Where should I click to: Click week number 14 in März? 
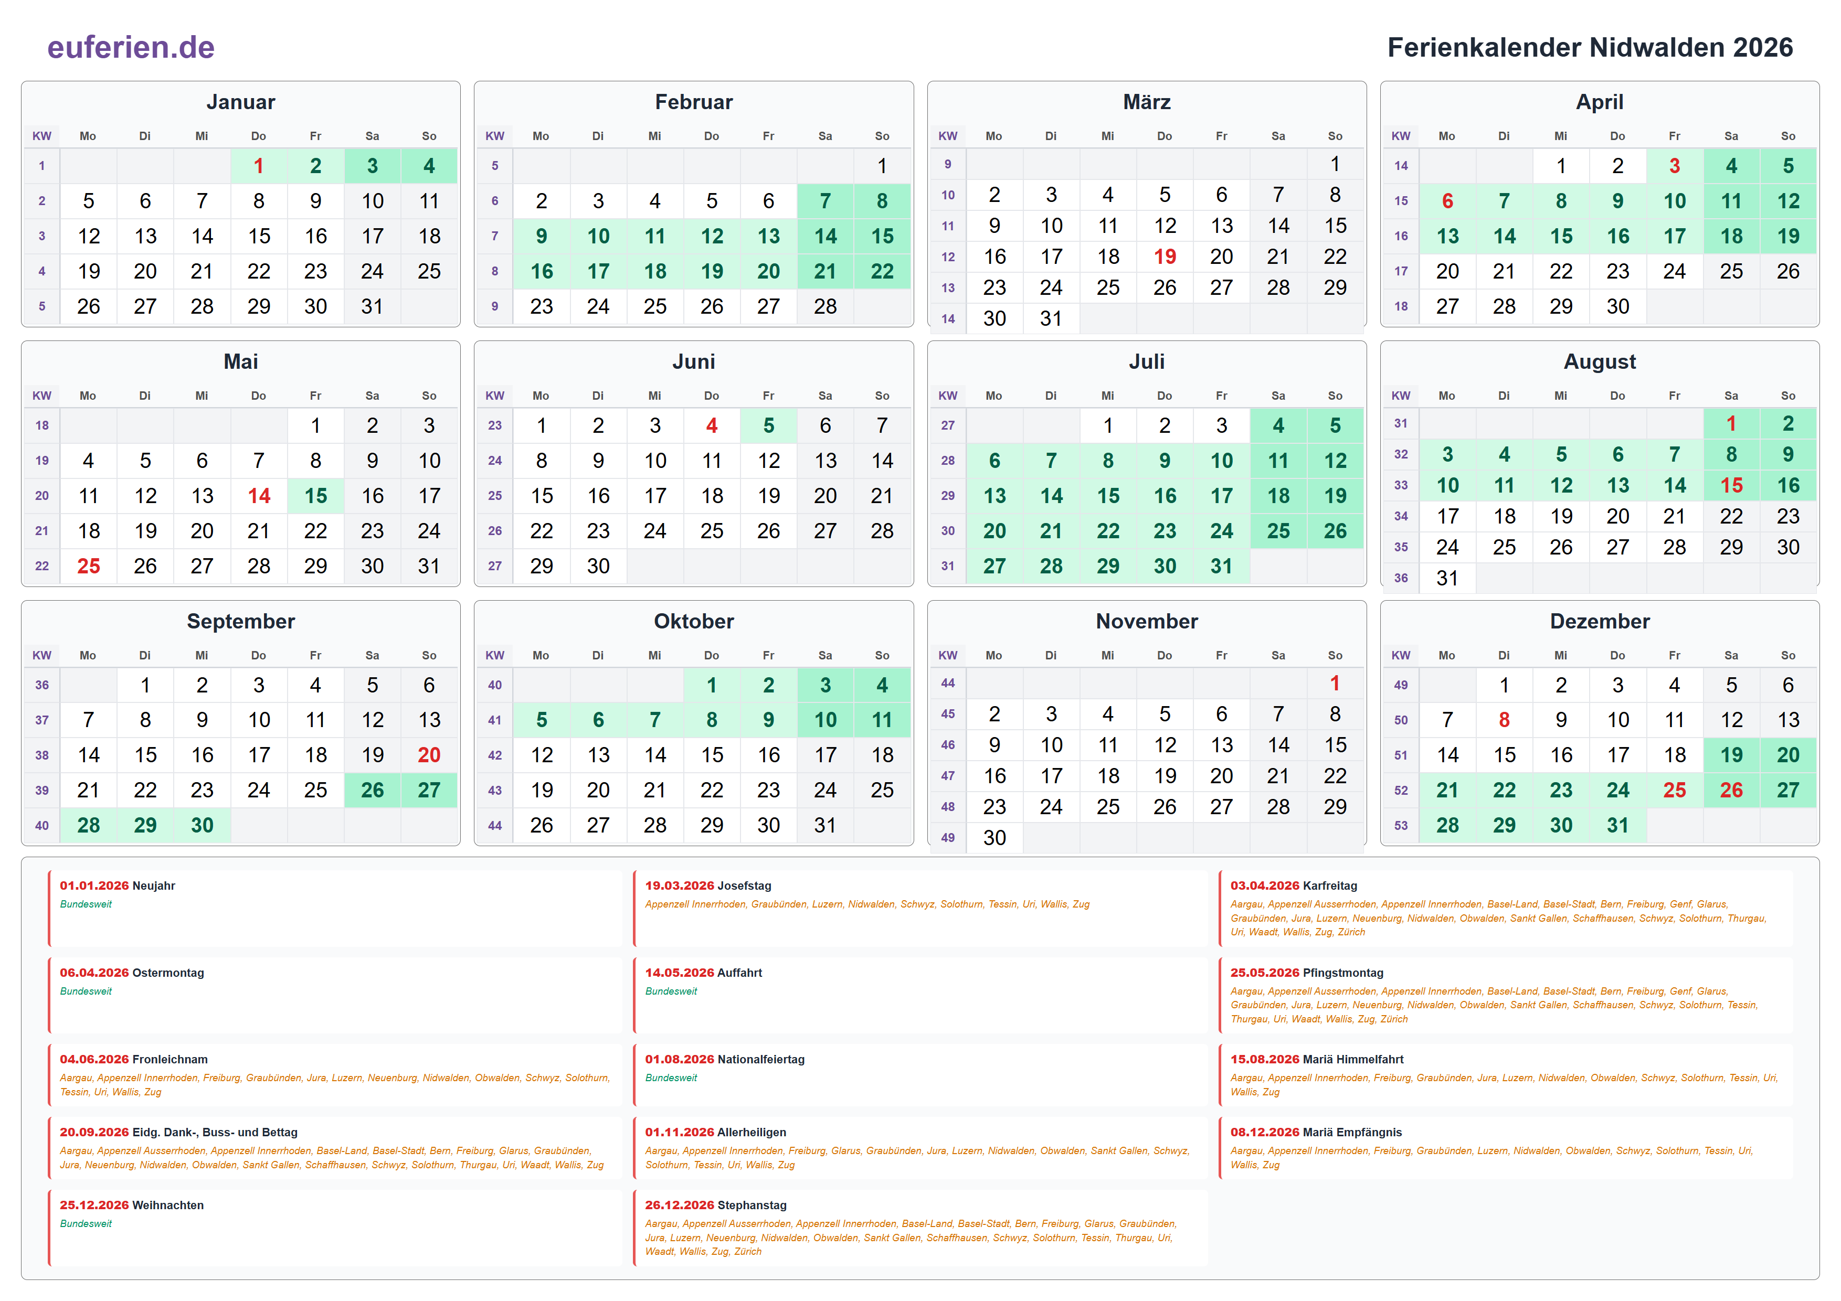[948, 318]
